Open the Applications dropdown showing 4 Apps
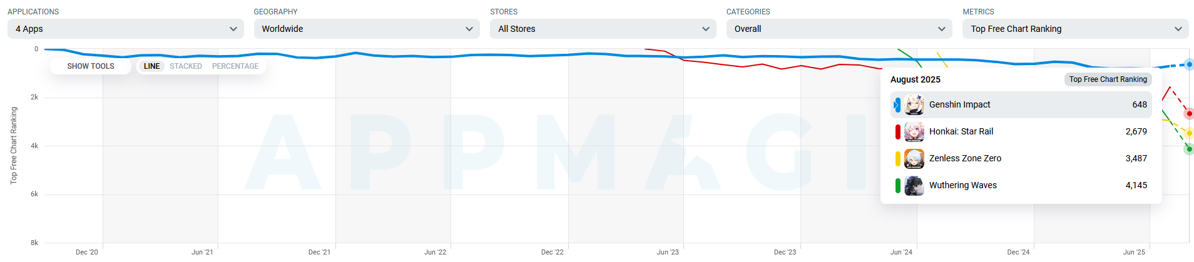Image resolution: width=1194 pixels, height=262 pixels. click(125, 29)
